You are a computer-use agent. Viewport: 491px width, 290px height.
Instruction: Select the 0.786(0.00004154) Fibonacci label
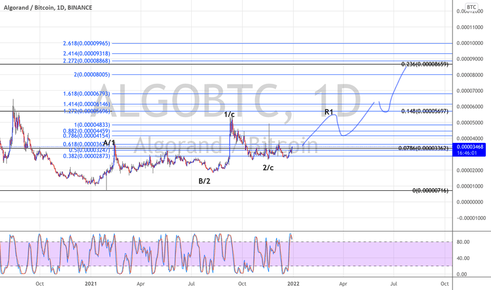click(x=86, y=136)
